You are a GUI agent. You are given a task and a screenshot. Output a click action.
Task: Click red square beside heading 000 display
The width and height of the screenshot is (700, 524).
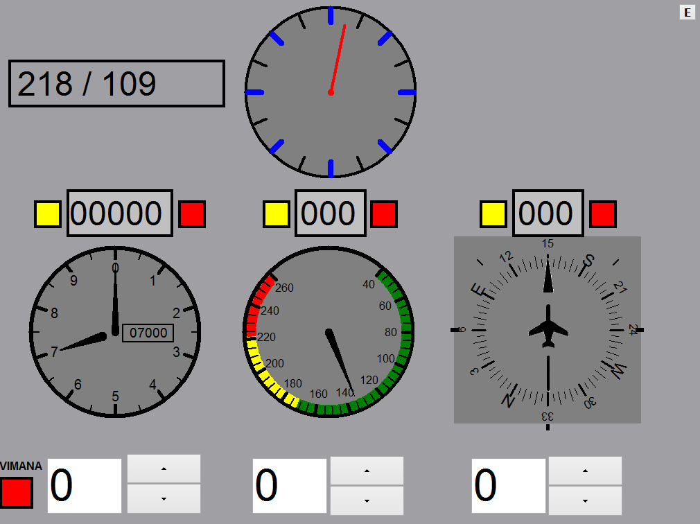[602, 214]
